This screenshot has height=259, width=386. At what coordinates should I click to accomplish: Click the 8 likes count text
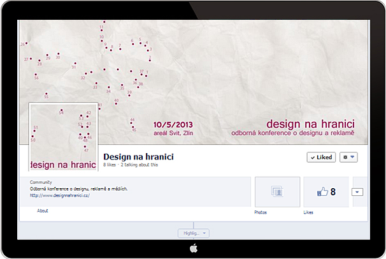point(110,165)
